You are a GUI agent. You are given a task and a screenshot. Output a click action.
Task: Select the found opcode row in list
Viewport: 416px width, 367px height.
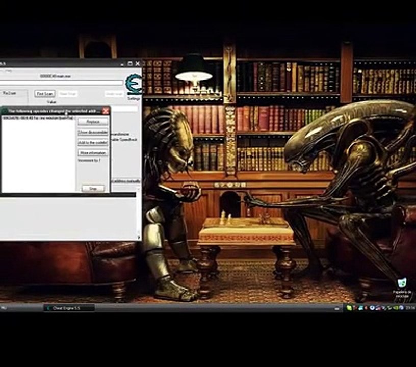38,118
